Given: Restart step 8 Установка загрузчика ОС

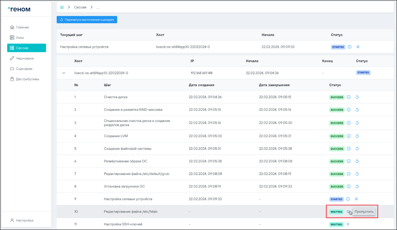Looking at the screenshot, I should pyautogui.click(x=357, y=187).
